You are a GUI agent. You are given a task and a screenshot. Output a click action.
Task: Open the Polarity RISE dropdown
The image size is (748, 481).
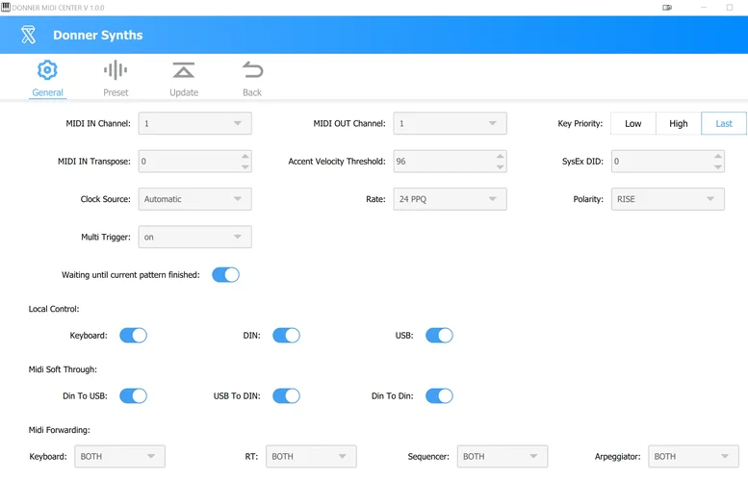[x=667, y=199]
